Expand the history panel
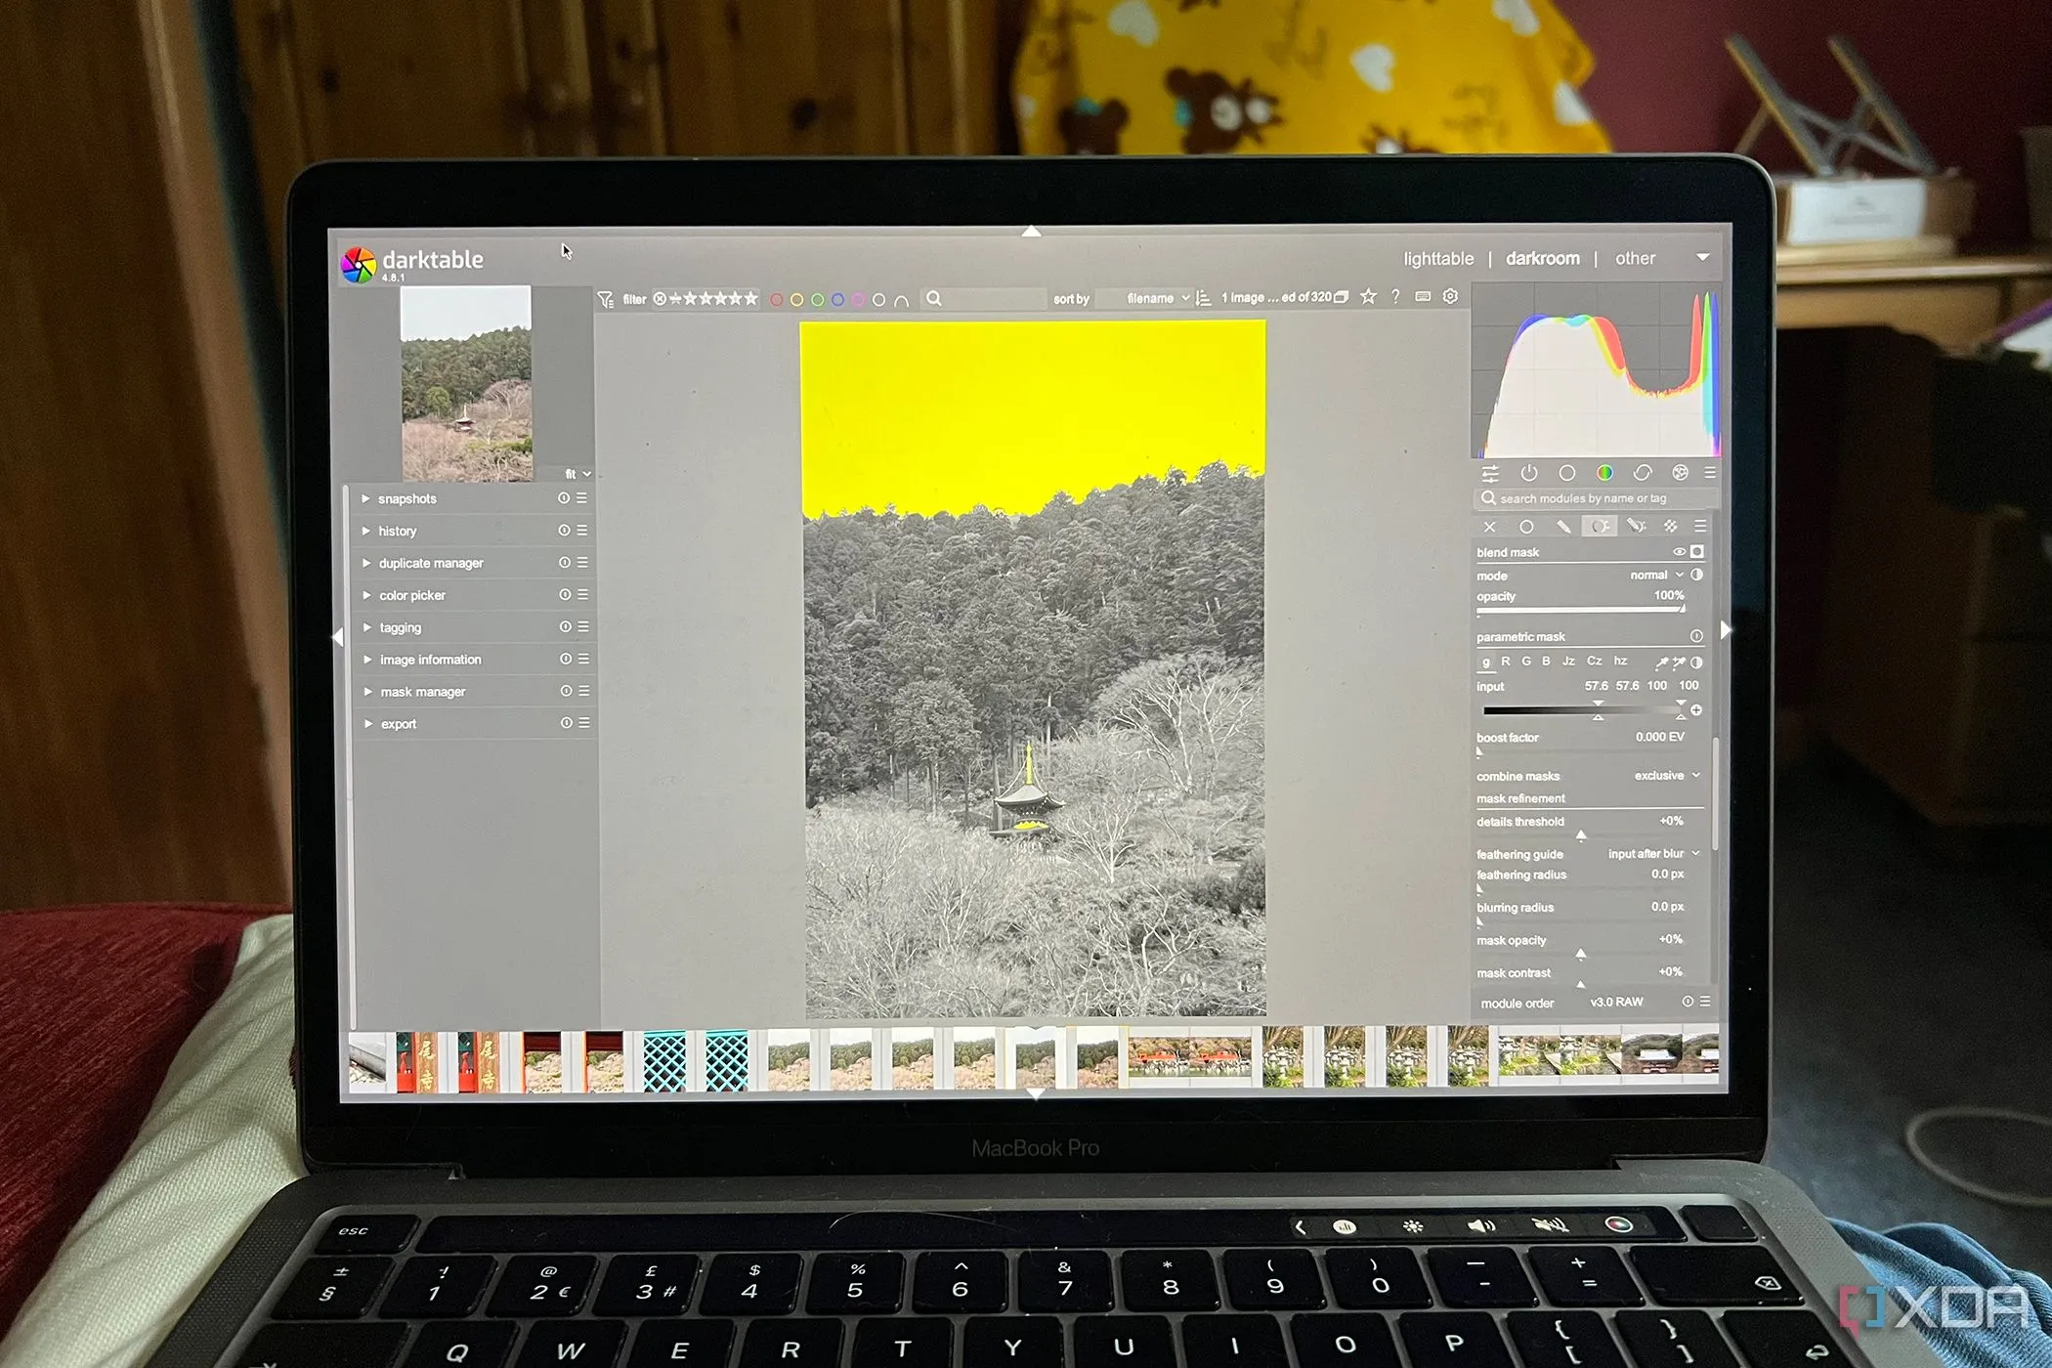Viewport: 2052px width, 1368px height. tap(397, 531)
